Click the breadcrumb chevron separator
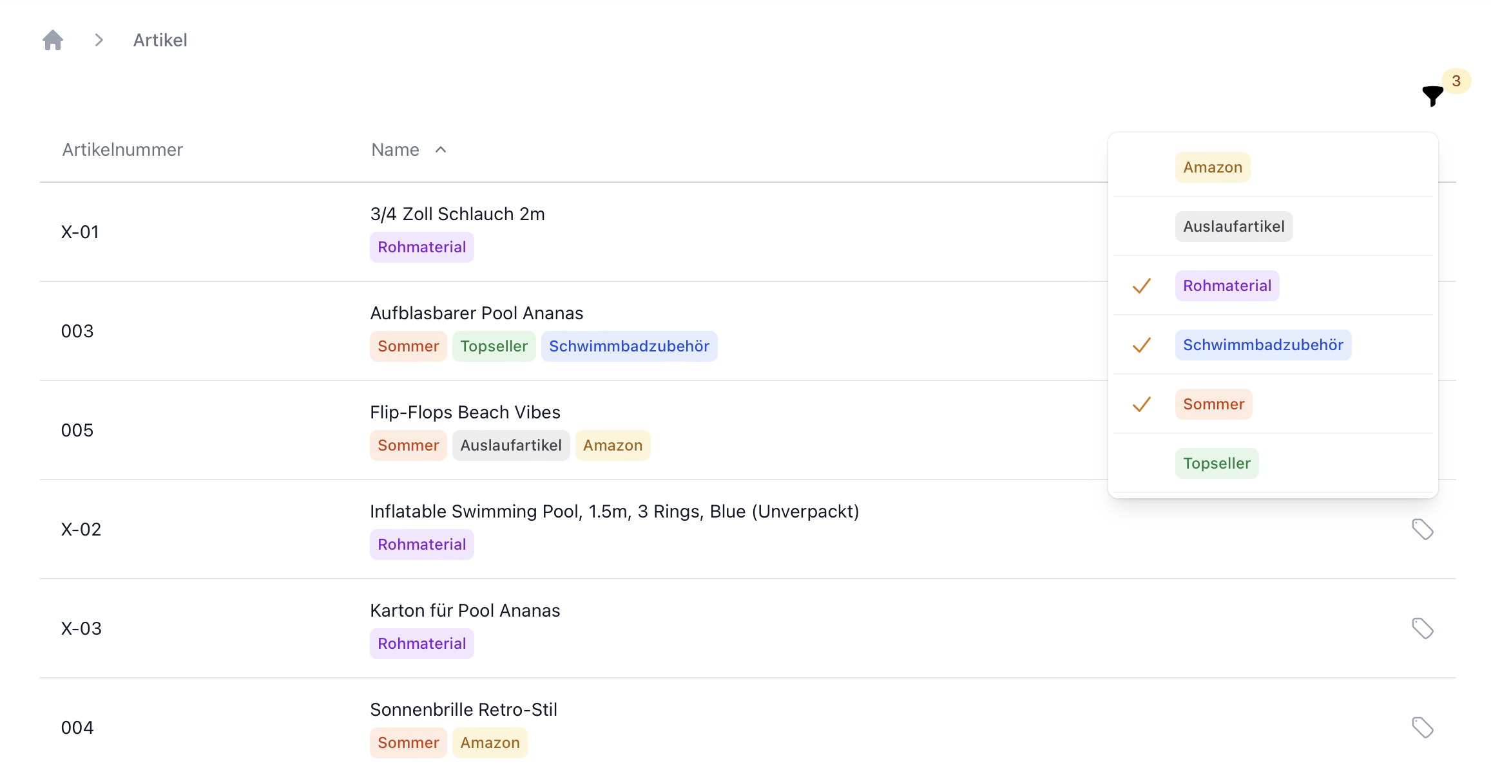Screen dimensions: 1491x775 pyautogui.click(x=99, y=40)
